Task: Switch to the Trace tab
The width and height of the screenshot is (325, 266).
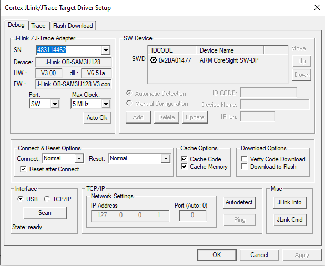Action: [38, 26]
